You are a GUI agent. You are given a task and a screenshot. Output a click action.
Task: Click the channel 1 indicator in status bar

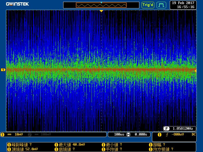click(x=3, y=135)
